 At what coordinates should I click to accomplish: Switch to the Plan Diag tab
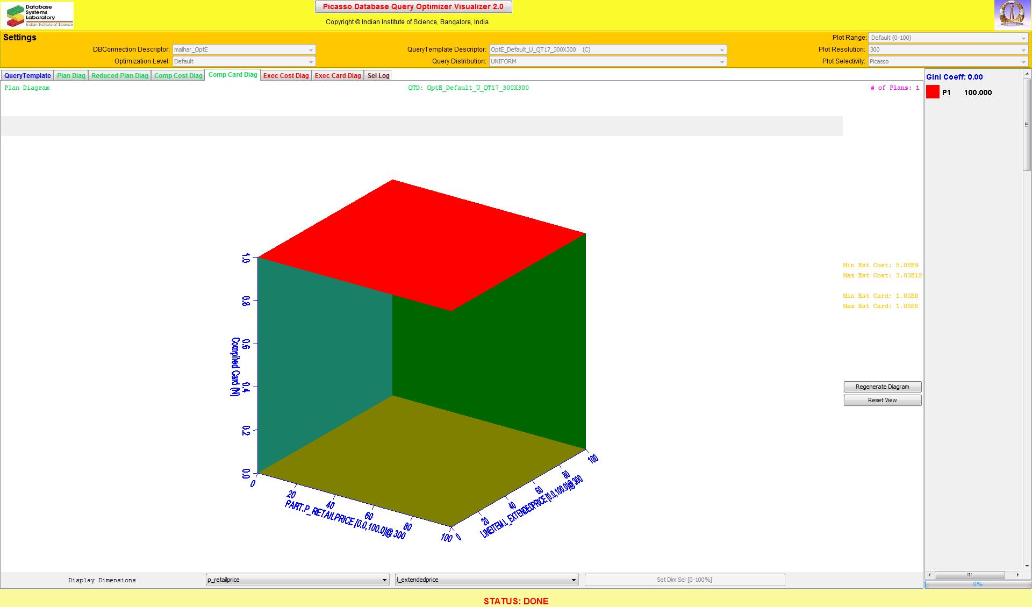click(71, 76)
